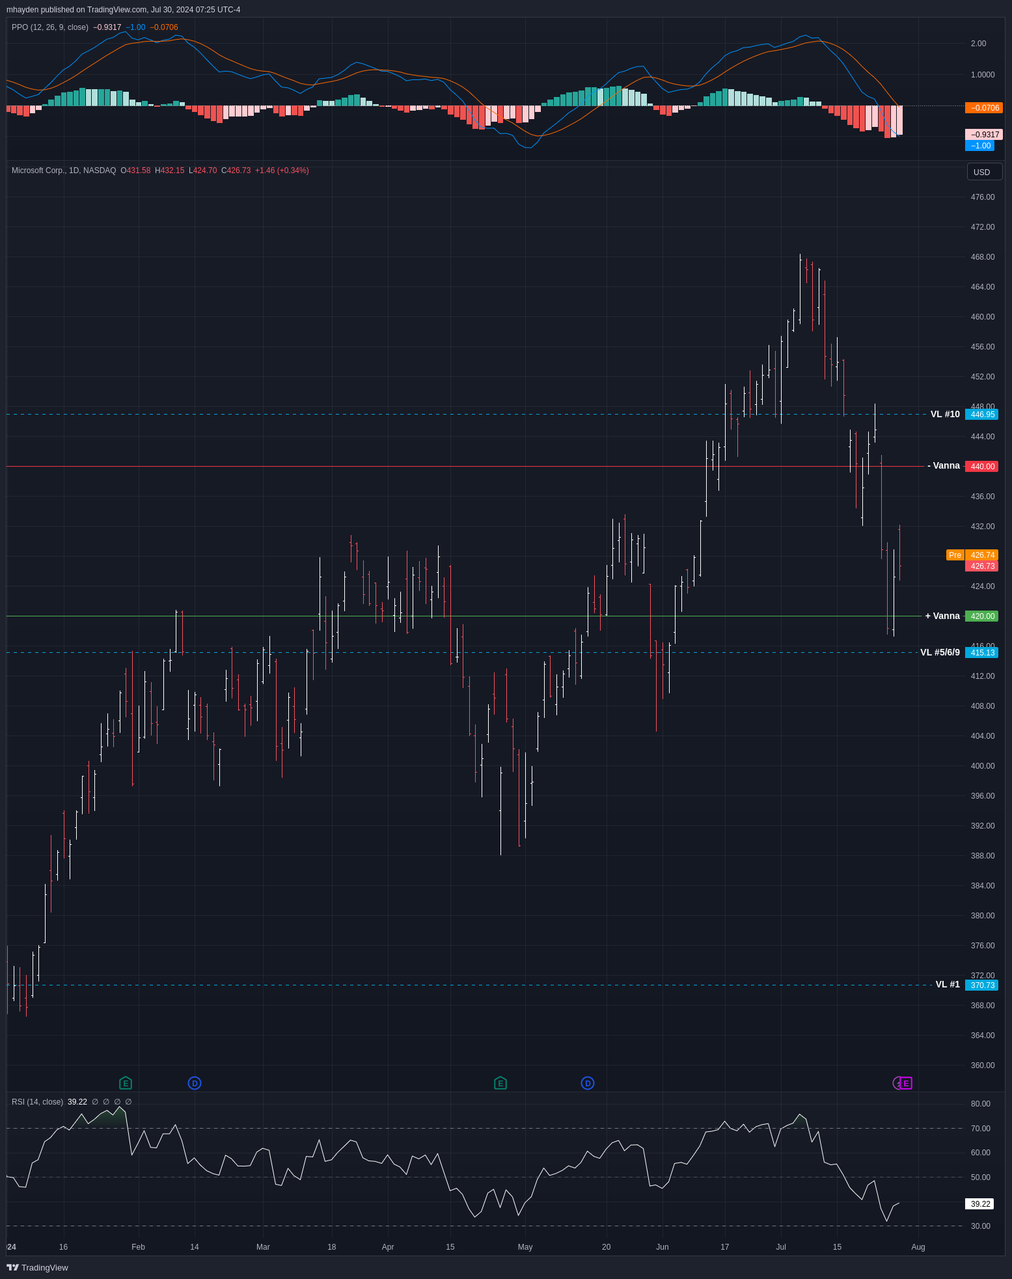Click the green earnings E marker near February
This screenshot has width=1012, height=1279.
[126, 1083]
